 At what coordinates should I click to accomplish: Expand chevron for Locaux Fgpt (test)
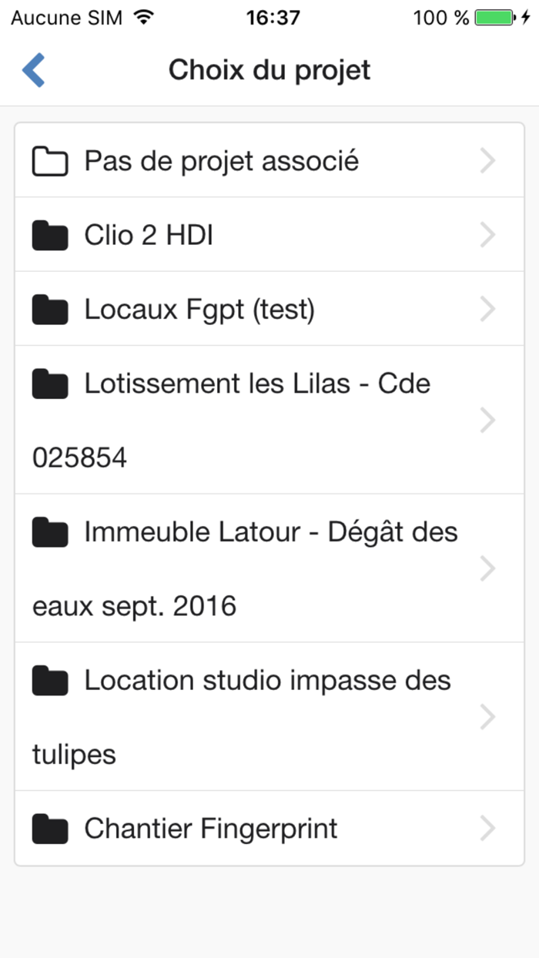[x=487, y=309]
